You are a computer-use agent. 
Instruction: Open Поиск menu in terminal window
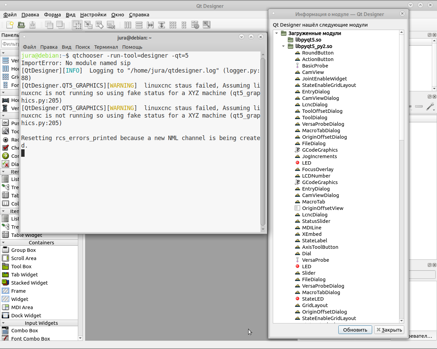(83, 47)
